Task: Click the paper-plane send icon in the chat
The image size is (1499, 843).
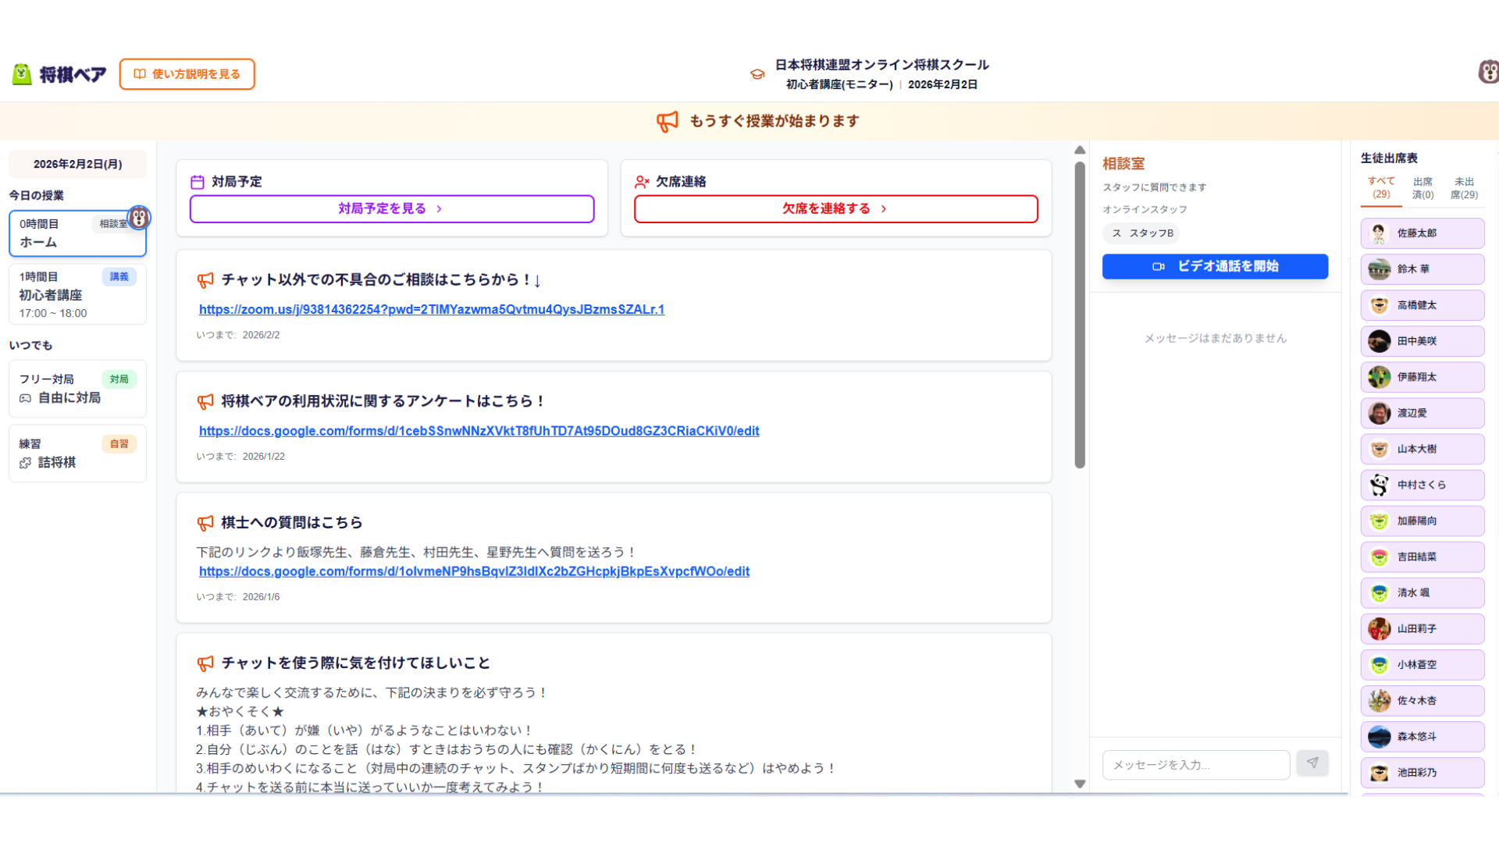Action: pos(1312,763)
